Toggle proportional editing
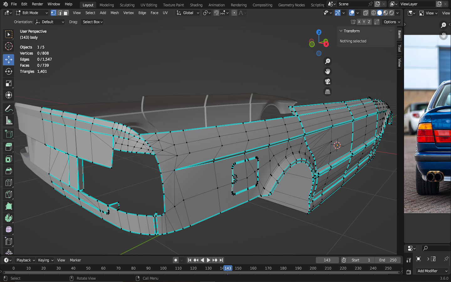Image resolution: width=451 pixels, height=282 pixels. 234,13
